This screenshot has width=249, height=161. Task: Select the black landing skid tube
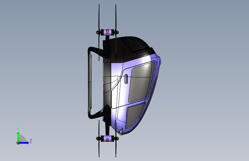pyautogui.click(x=90, y=83)
